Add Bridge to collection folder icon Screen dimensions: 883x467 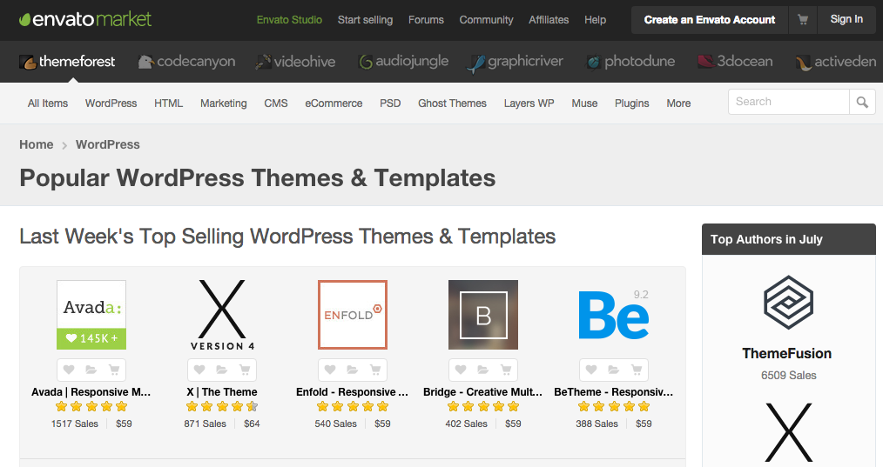[483, 370]
